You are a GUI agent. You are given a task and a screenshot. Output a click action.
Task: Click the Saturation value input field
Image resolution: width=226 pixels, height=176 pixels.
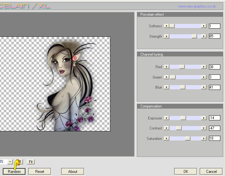click(214, 139)
